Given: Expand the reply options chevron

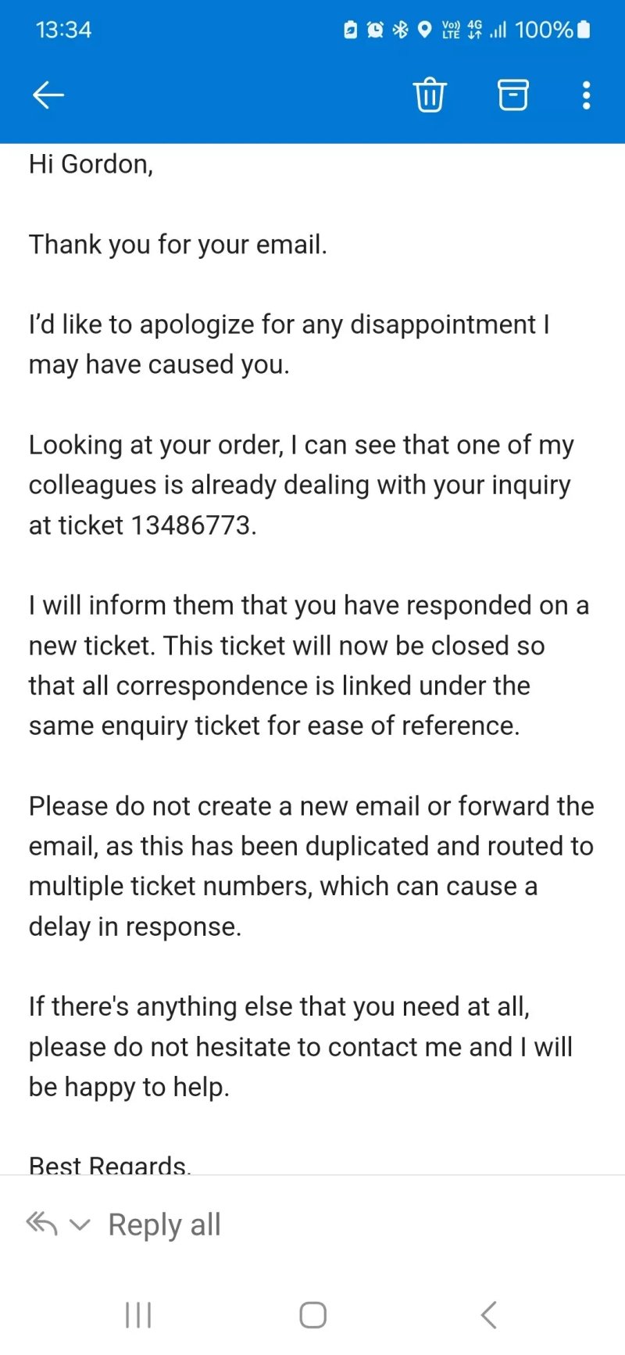Looking at the screenshot, I should pyautogui.click(x=80, y=1224).
